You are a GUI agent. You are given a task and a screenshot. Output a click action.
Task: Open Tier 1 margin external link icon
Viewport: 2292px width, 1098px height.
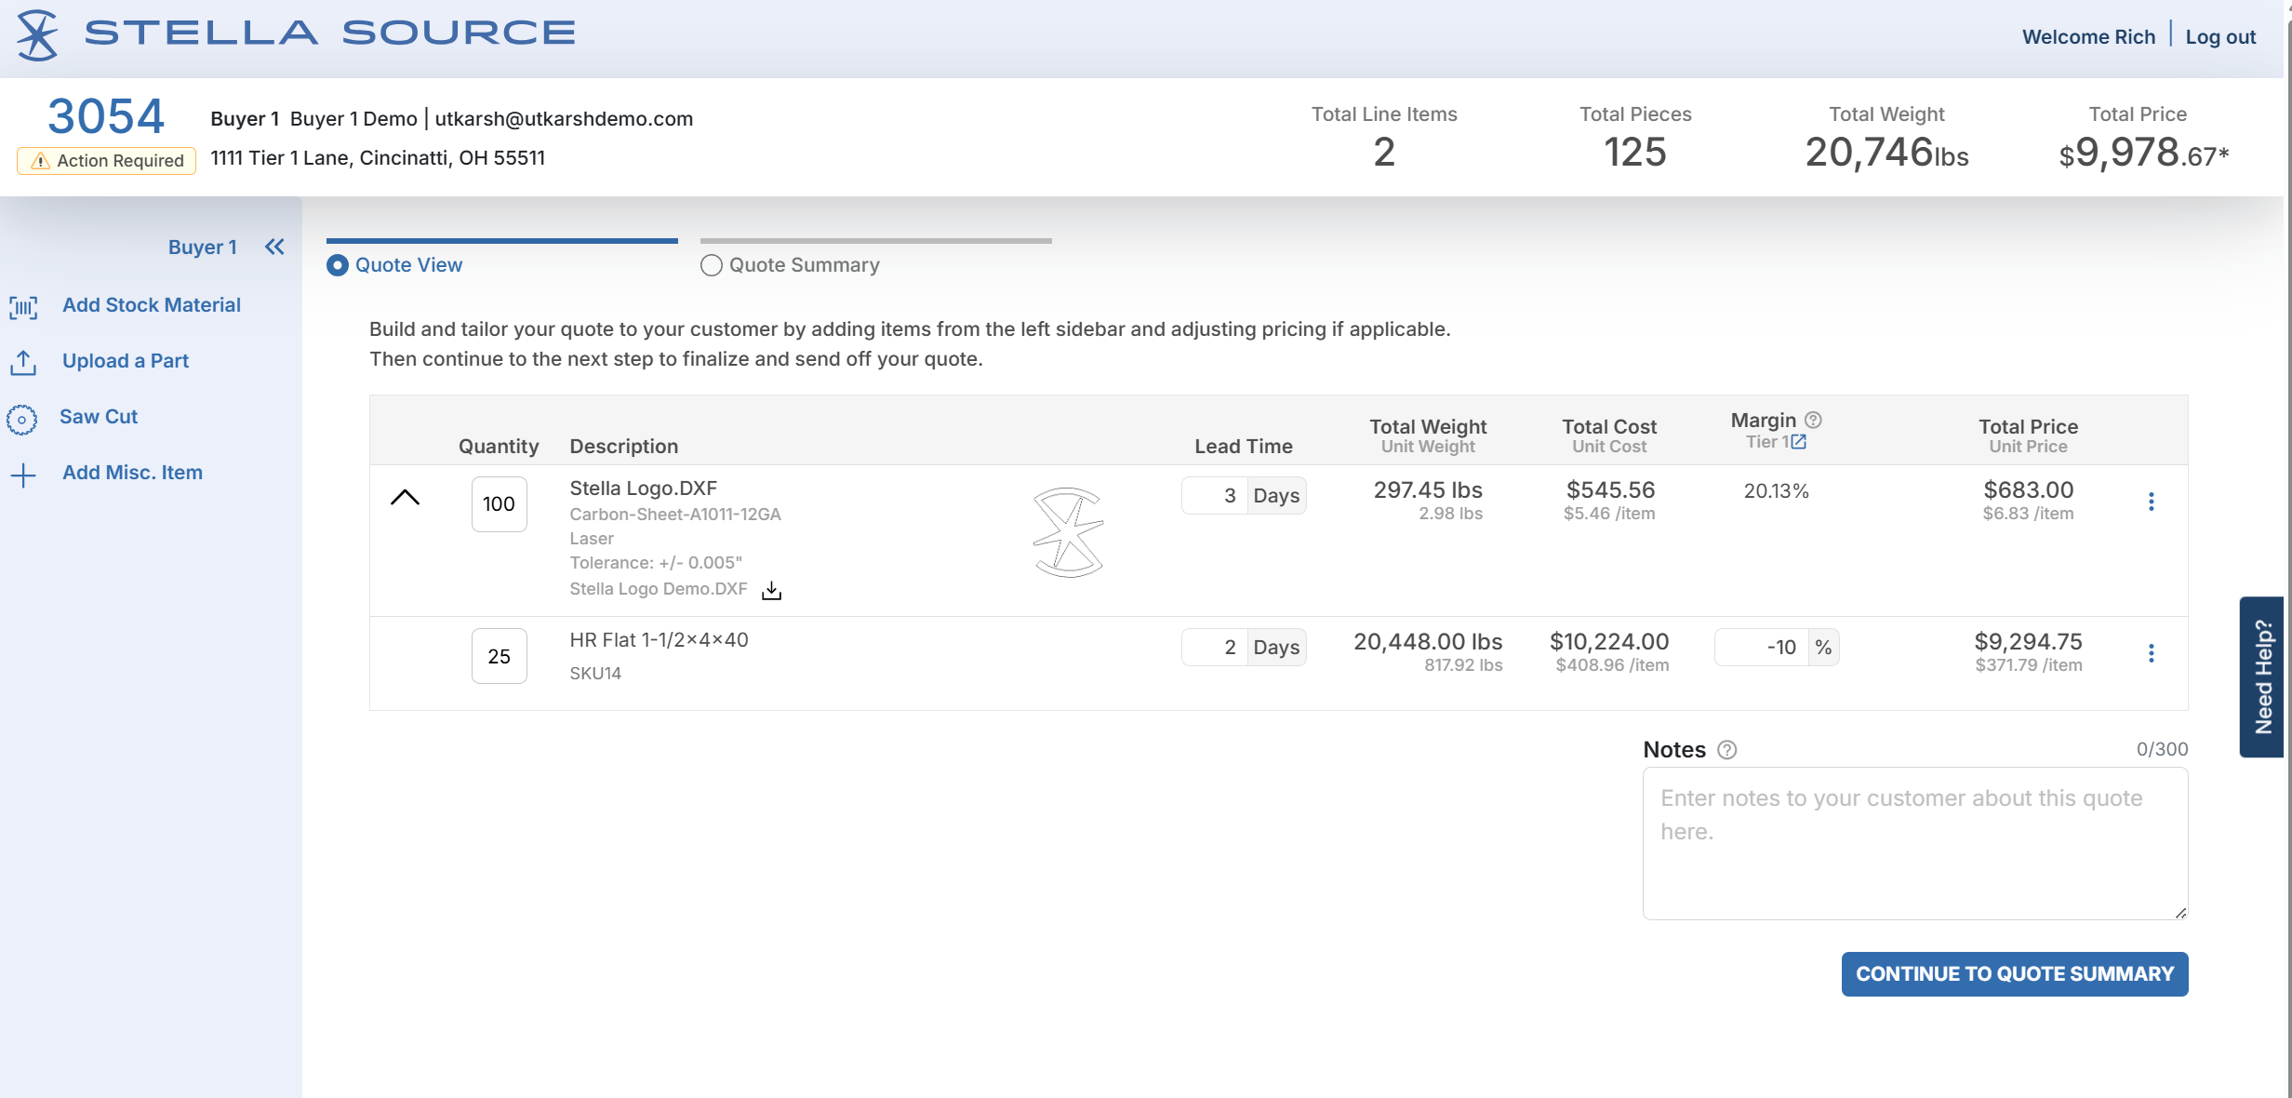click(1799, 442)
